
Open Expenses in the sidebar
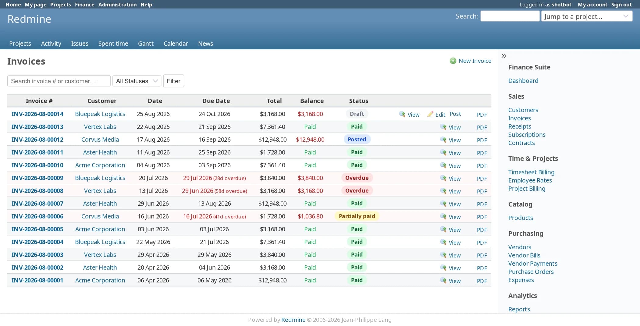tap(521, 280)
